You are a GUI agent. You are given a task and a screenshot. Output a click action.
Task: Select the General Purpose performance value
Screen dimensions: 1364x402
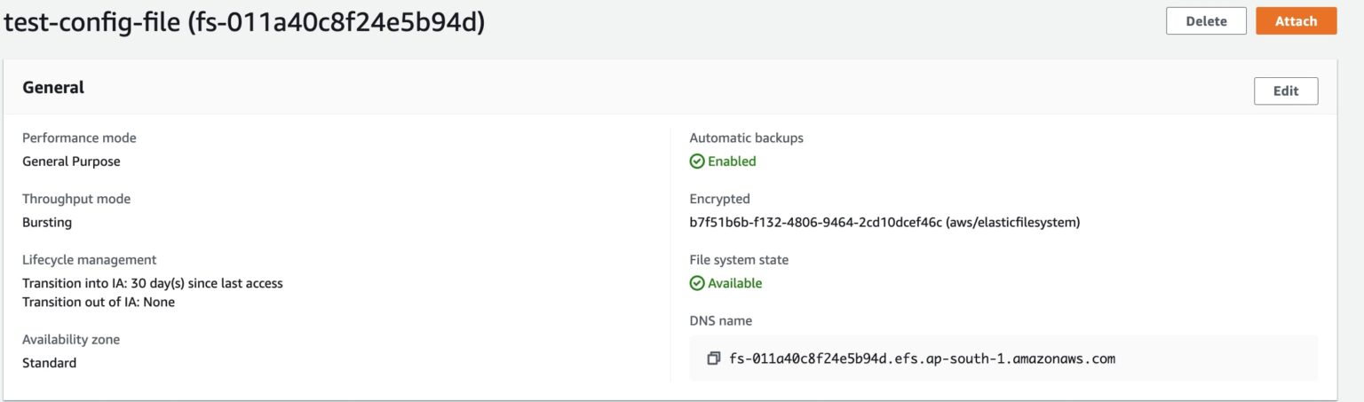pyautogui.click(x=71, y=162)
